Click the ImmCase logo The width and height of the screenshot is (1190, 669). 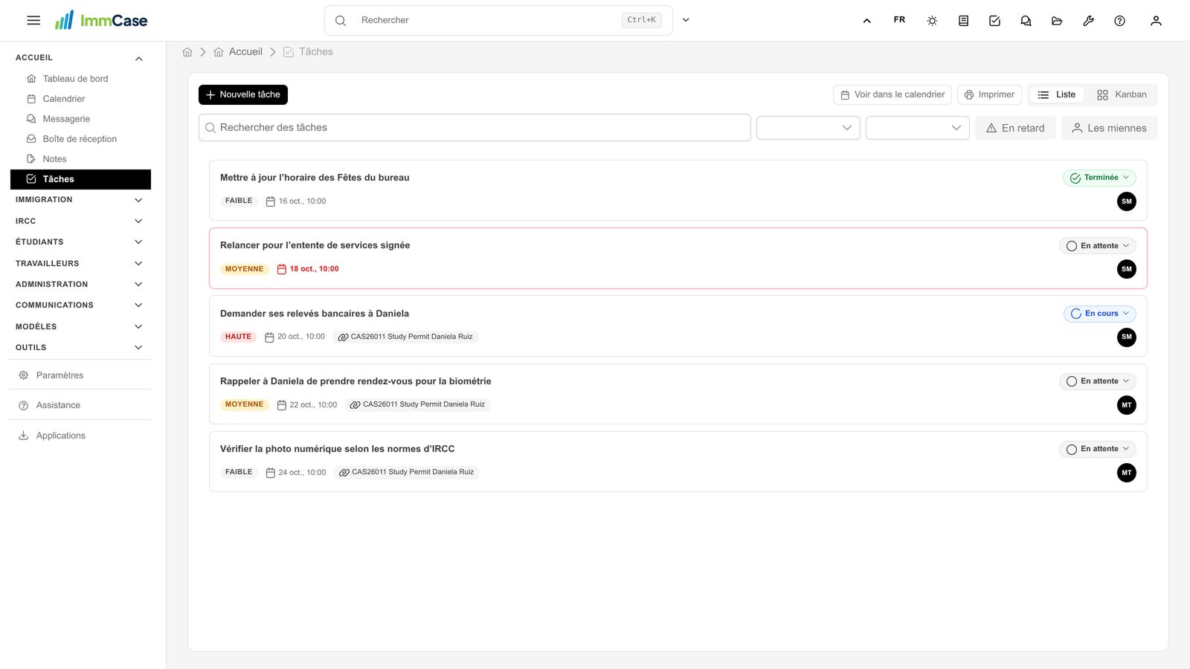pos(101,20)
